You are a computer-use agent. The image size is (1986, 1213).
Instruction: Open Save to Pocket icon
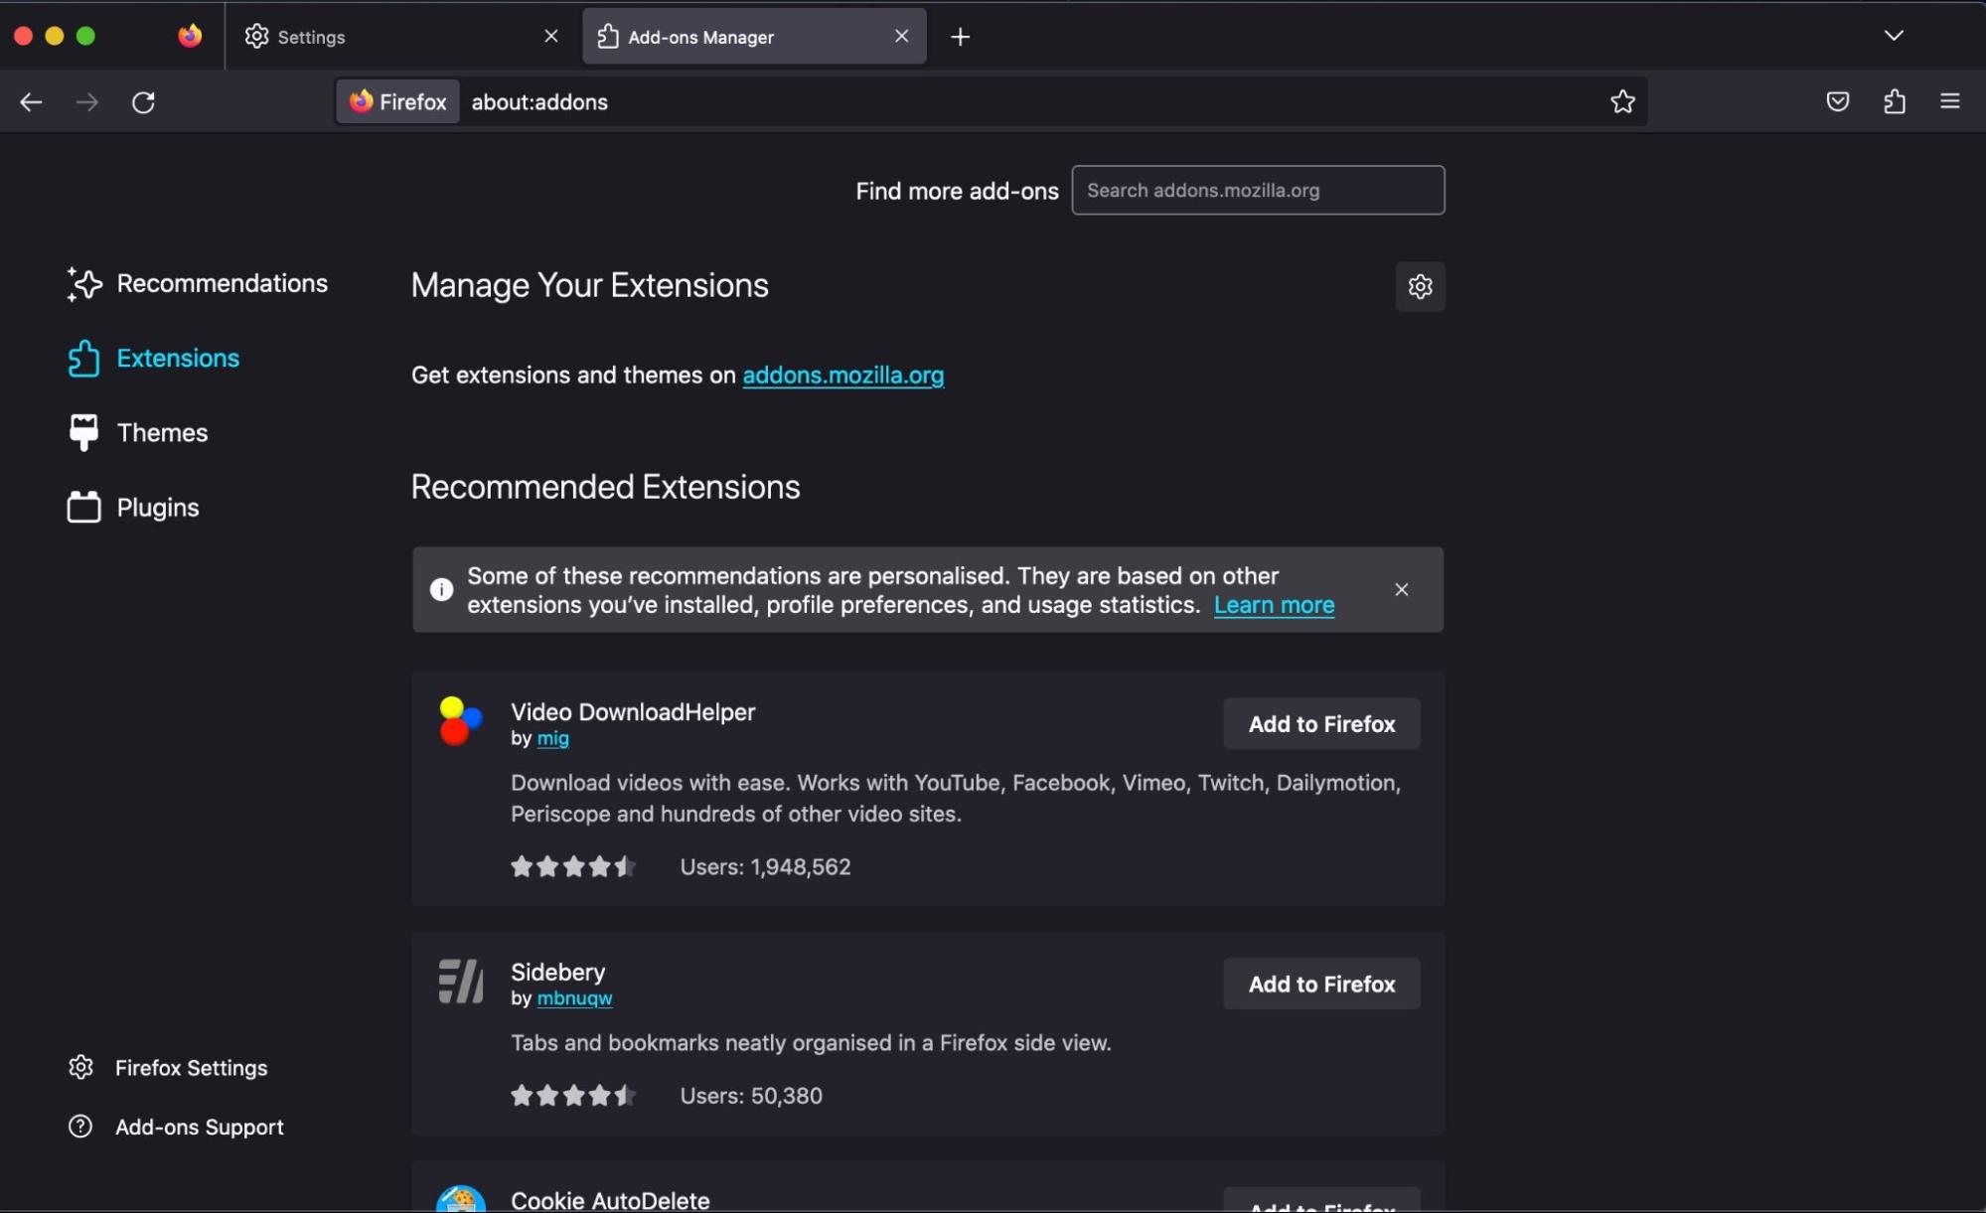1837,101
